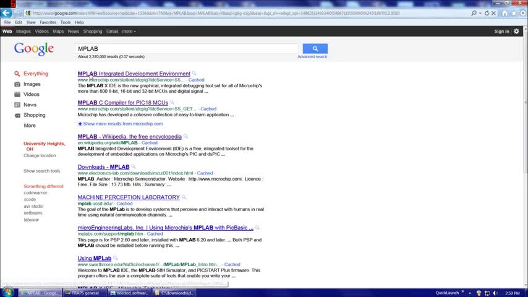
Task: Switch to Maps in Google top bar
Action: point(58,32)
